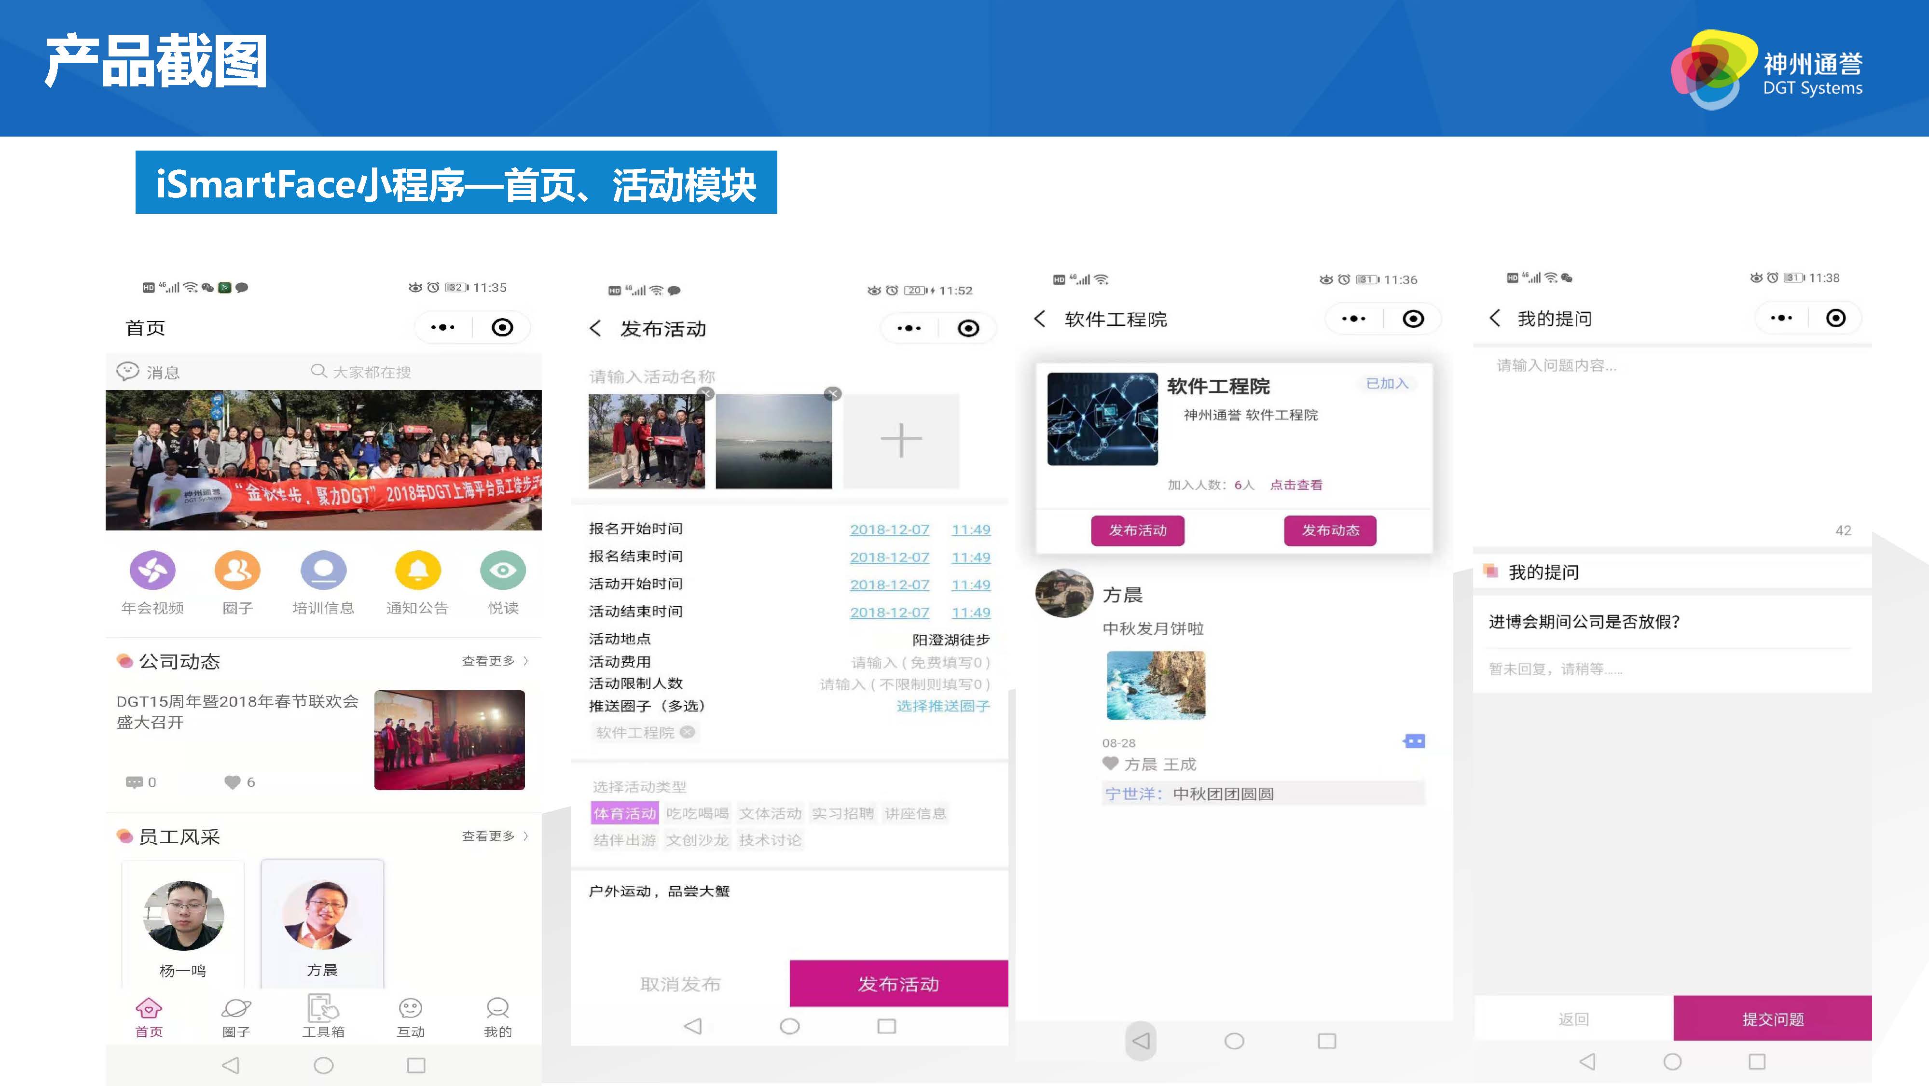
Task: Tap Android back key on 首页 screen
Action: point(231,1065)
